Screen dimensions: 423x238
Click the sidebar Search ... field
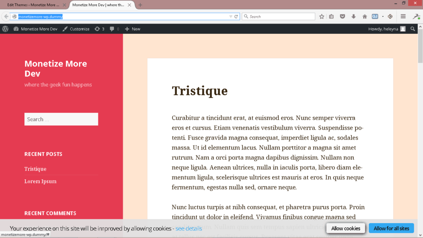point(61,119)
